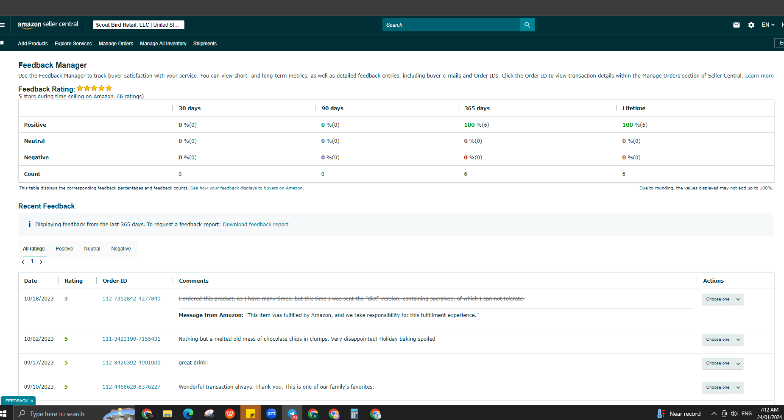
Task: Open link about how feedback displays to buyers
Action: coord(246,188)
